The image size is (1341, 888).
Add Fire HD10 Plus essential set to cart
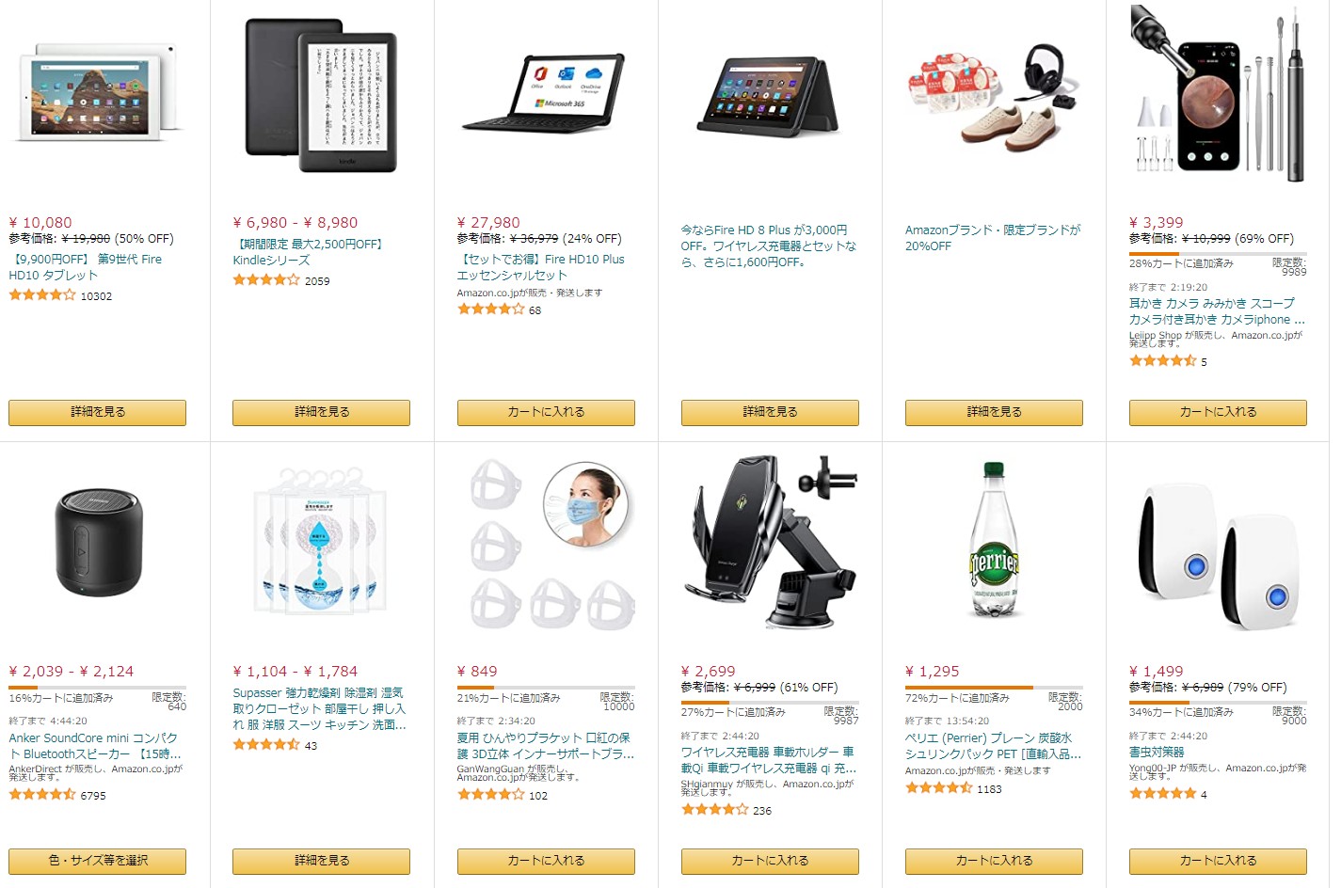click(x=546, y=412)
